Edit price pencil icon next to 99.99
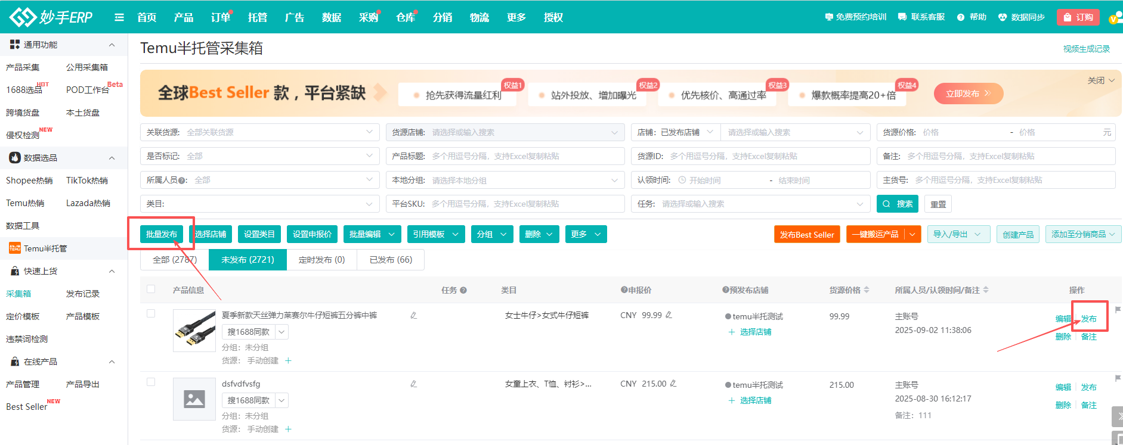1123x445 pixels. pyautogui.click(x=669, y=315)
